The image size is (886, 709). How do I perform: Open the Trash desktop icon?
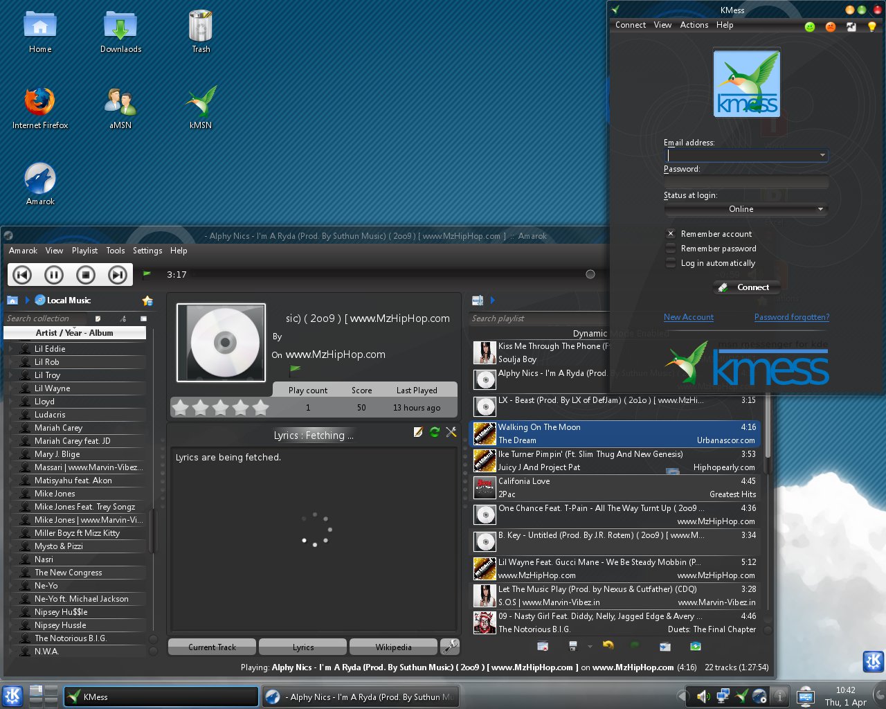(x=201, y=32)
